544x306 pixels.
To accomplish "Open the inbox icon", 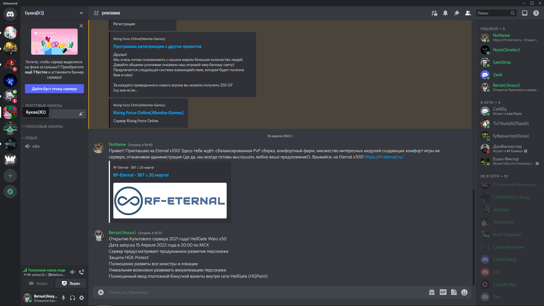I will (525, 13).
